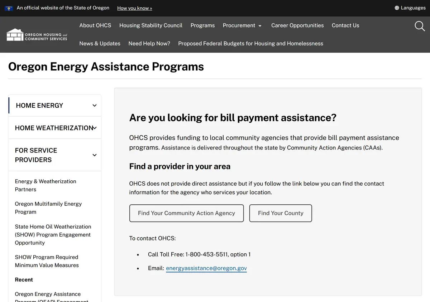This screenshot has height=302, width=430.
Task: Open the About OHCS menu item
Action: (95, 25)
